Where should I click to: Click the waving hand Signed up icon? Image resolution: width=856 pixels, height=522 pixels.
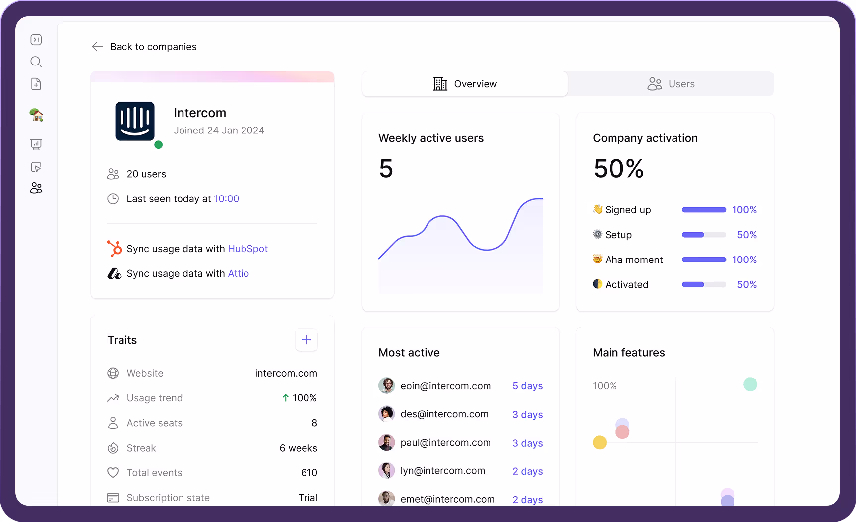pyautogui.click(x=598, y=209)
